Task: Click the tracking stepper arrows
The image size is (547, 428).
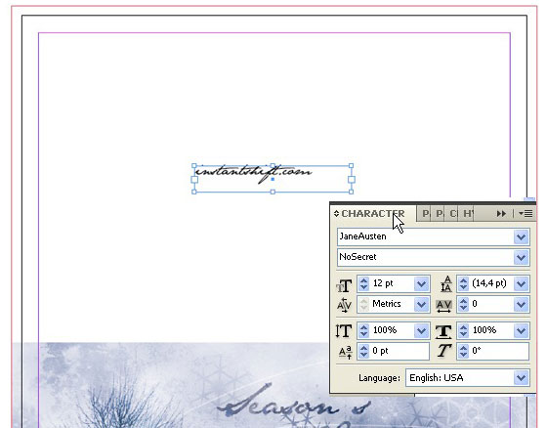Action: pyautogui.click(x=463, y=304)
